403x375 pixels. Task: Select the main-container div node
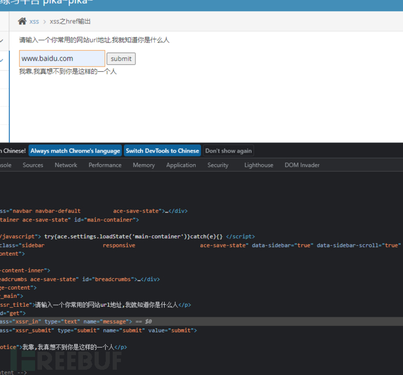(x=70, y=220)
